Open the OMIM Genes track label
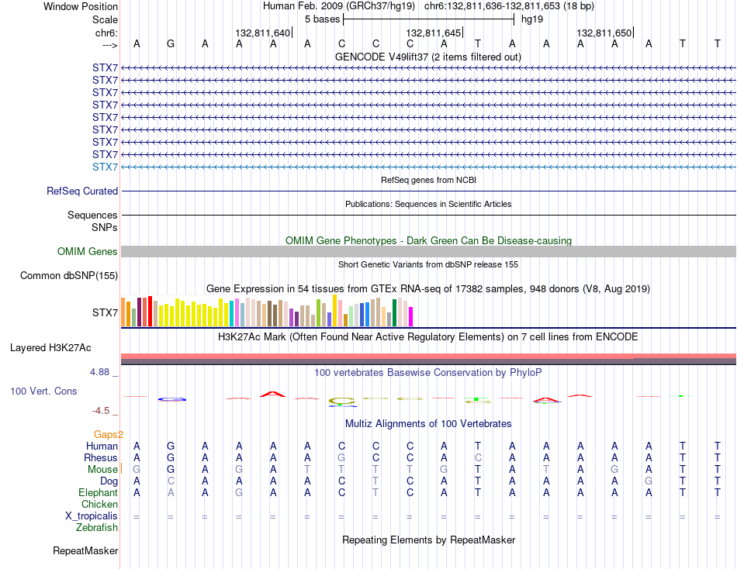The image size is (737, 569). (x=88, y=251)
